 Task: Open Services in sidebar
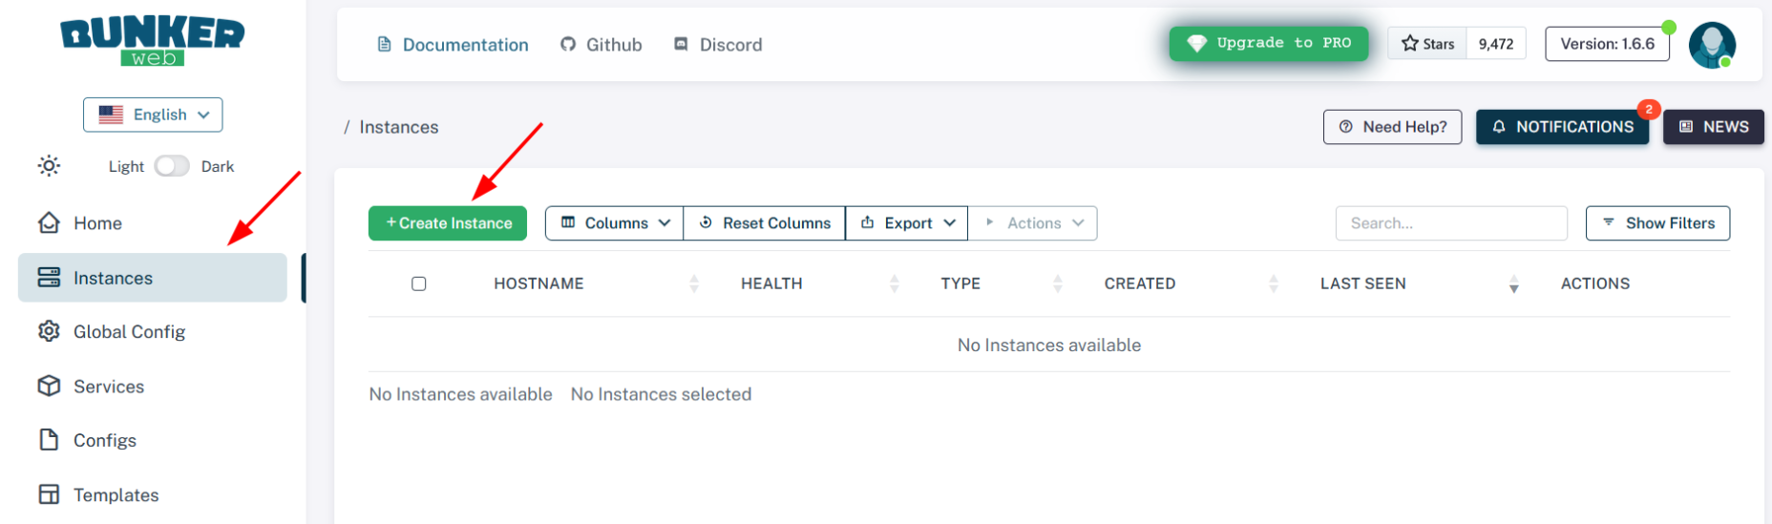pyautogui.click(x=153, y=386)
